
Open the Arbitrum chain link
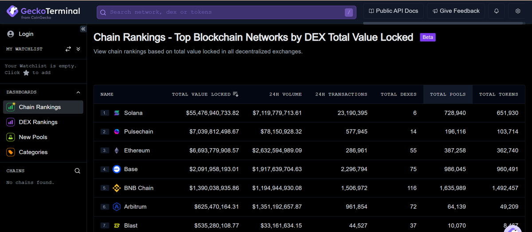(x=135, y=207)
